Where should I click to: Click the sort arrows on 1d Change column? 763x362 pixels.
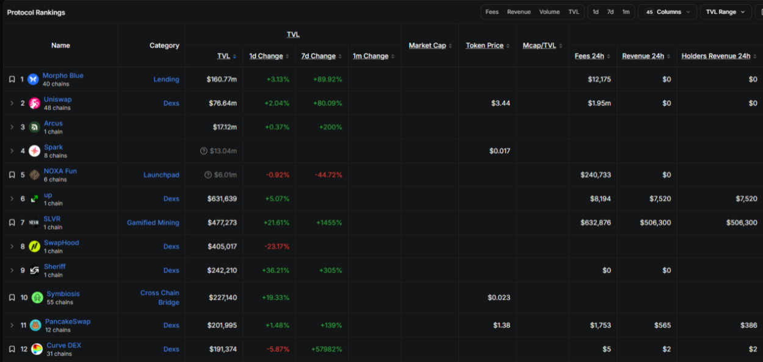pos(288,57)
